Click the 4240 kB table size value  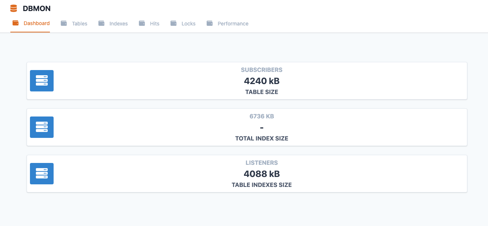(261, 81)
